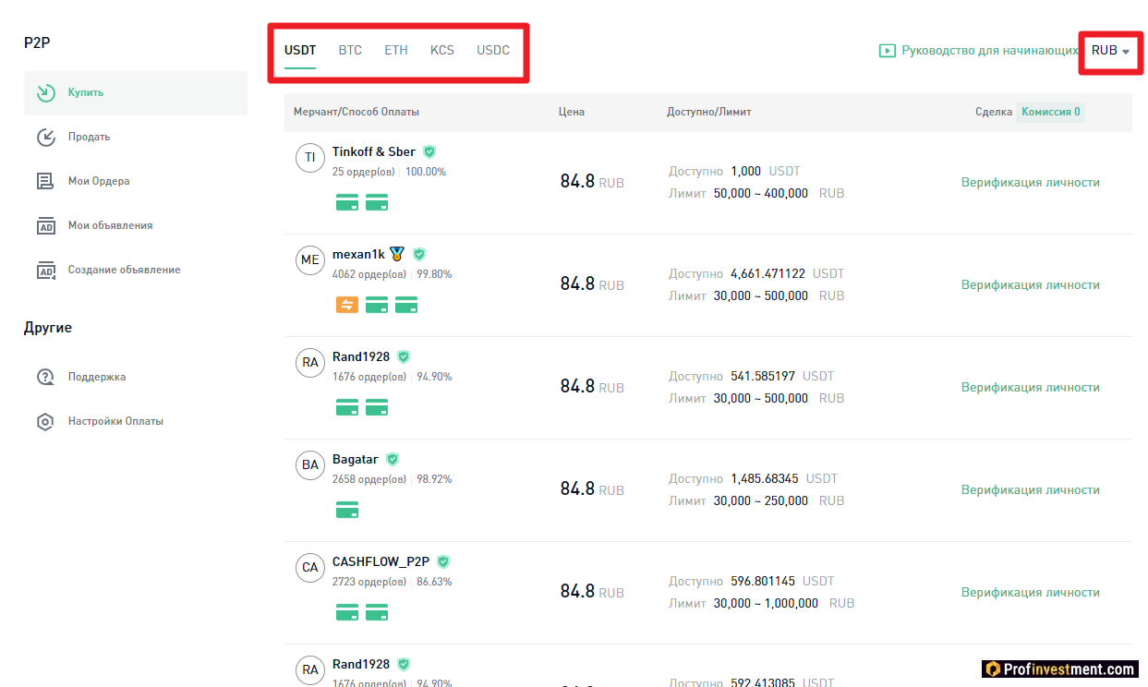Click verified shield next to CASHFLOW_P2P
Image resolution: width=1148 pixels, height=687 pixels.
(443, 561)
